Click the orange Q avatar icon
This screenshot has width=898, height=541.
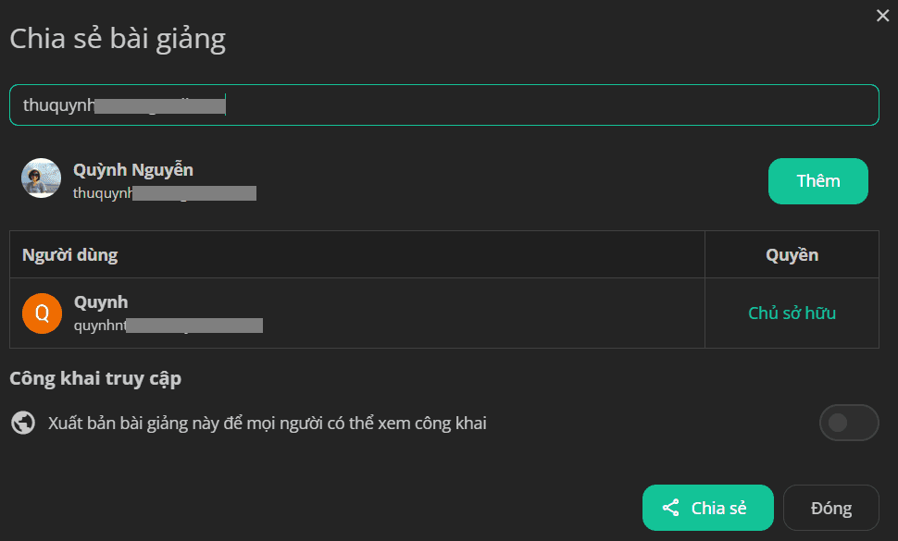pyautogui.click(x=42, y=314)
